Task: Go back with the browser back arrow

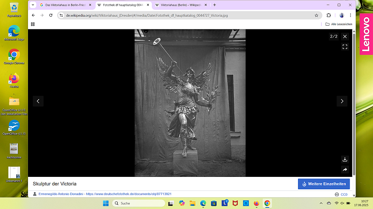Action: (33, 15)
